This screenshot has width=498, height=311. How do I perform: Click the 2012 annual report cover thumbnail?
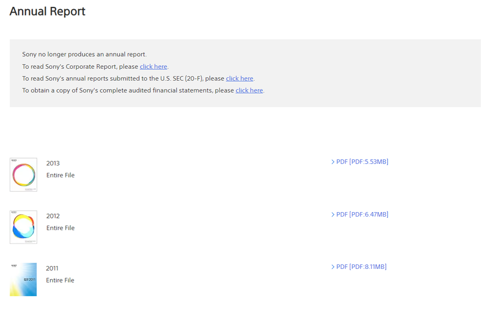[23, 227]
